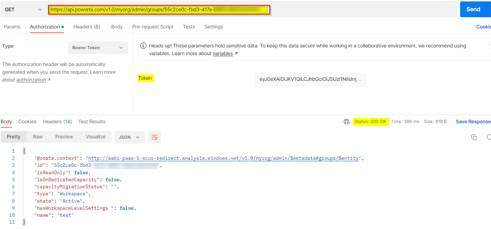Open the Pre-request Script tab
This screenshot has height=229, width=491.
(153, 27)
